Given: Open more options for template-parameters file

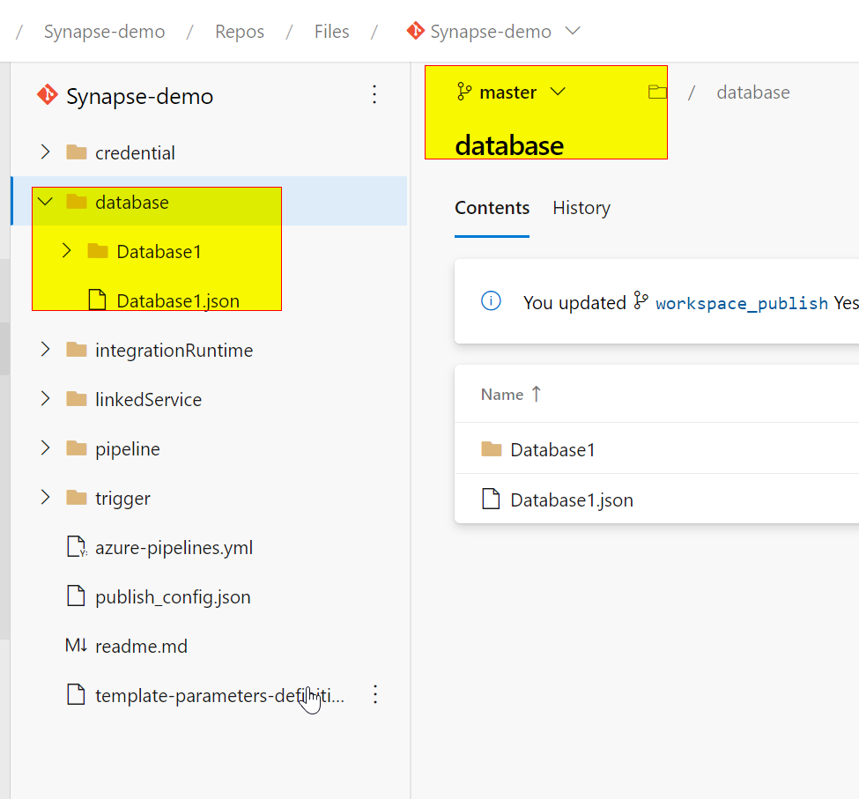Looking at the screenshot, I should pos(374,695).
